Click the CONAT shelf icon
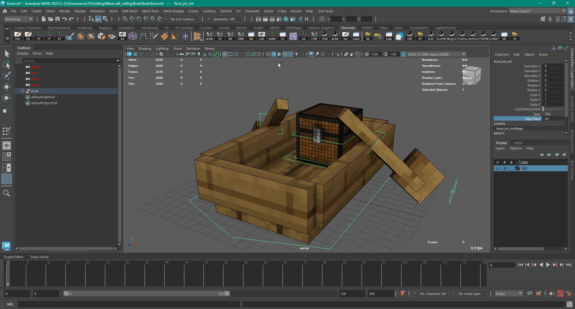Screen dimensions: 575x309 coord(494,36)
